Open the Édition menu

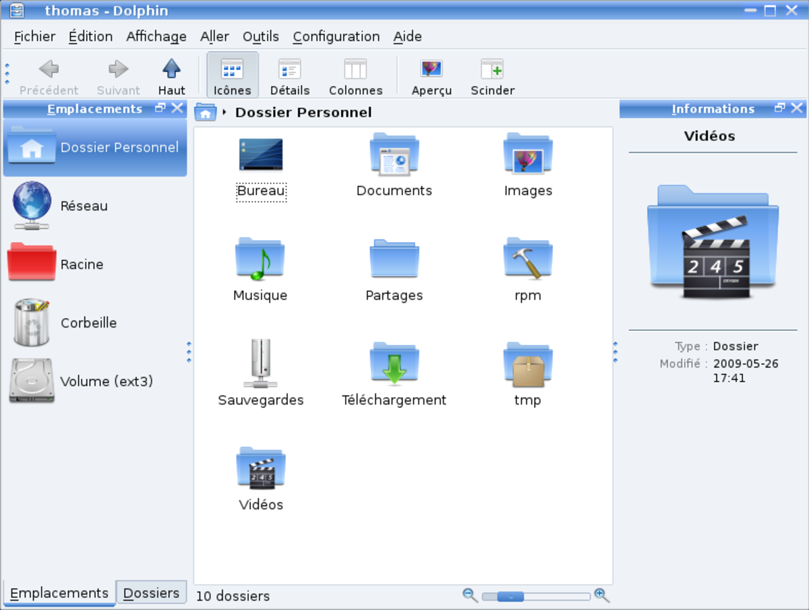[90, 36]
